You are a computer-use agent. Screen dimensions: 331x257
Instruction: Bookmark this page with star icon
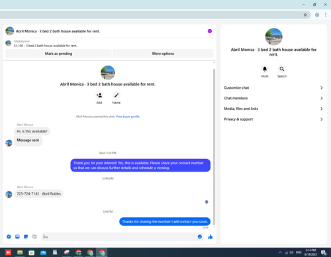305,15
